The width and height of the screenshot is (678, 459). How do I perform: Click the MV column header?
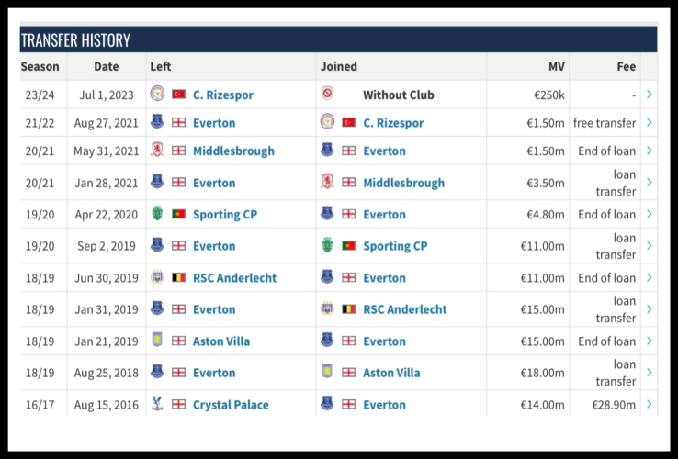click(x=556, y=67)
